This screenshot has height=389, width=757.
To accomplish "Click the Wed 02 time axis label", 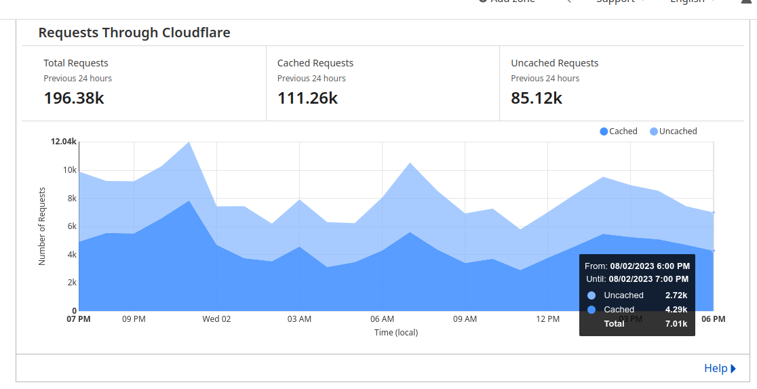I will [216, 319].
